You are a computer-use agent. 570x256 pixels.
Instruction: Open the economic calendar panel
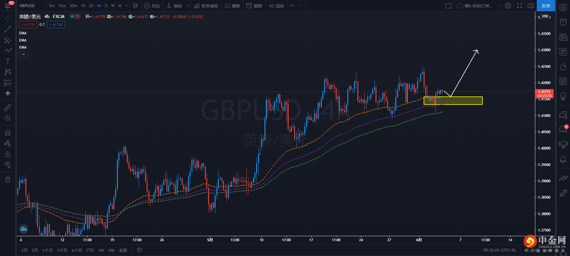(563, 81)
